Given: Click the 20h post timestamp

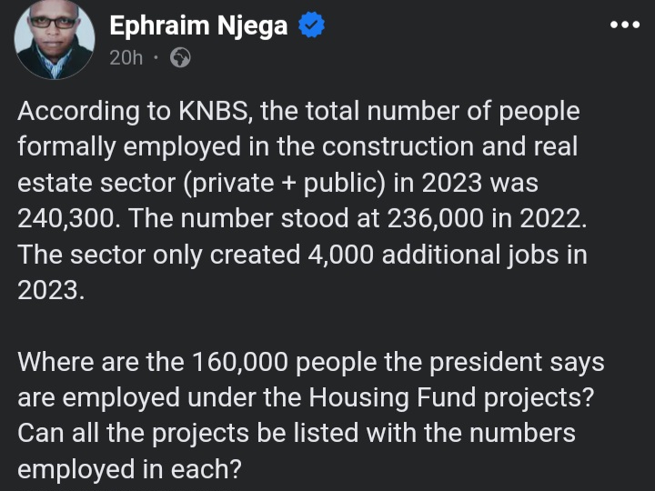Looking at the screenshot, I should coord(126,57).
